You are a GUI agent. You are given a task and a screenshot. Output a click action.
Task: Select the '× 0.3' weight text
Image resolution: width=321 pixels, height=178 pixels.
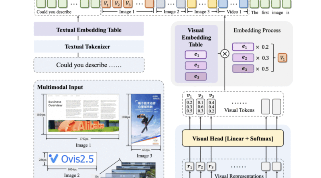point(262,58)
